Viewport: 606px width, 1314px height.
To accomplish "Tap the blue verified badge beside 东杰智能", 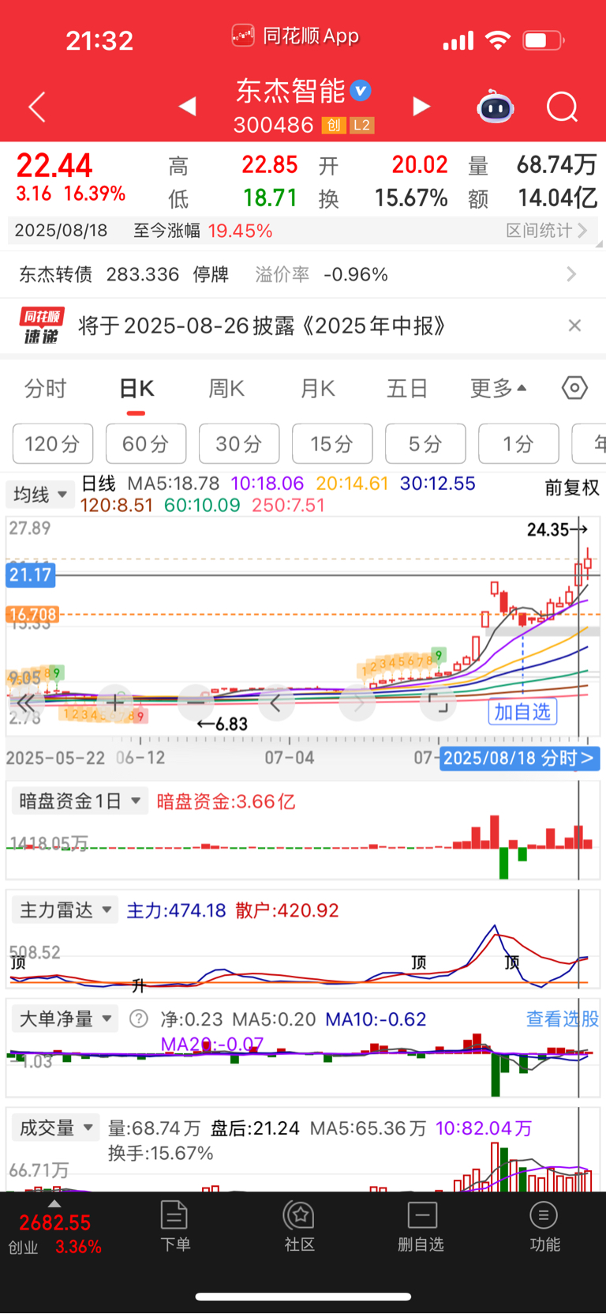I will coord(361,90).
